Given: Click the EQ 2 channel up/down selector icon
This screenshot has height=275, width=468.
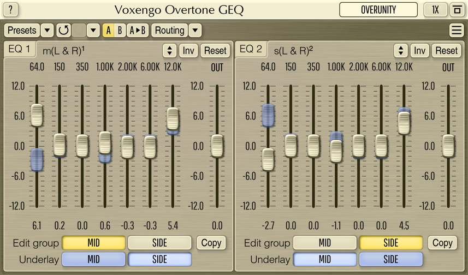Looking at the screenshot, I should [401, 51].
